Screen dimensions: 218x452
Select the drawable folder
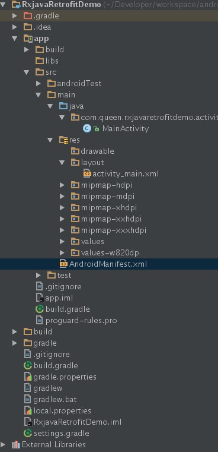(x=97, y=151)
